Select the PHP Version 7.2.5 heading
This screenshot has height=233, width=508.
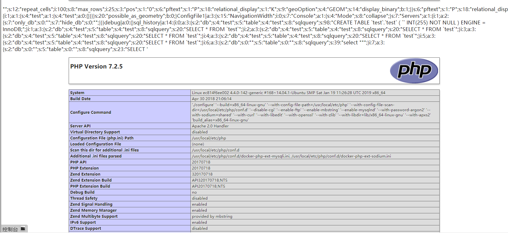pyautogui.click(x=96, y=67)
